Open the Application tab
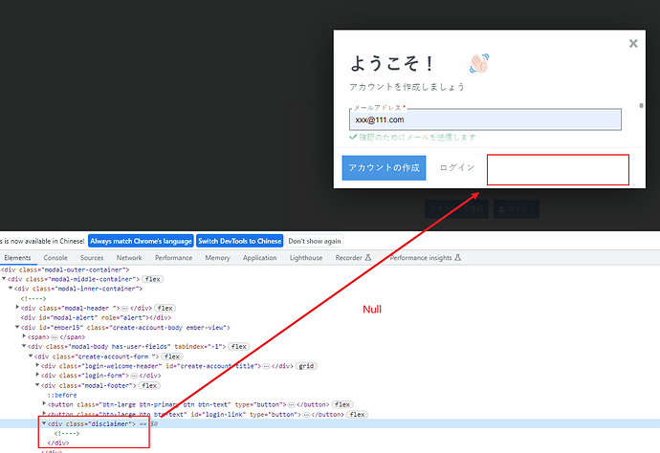Image resolution: width=660 pixels, height=453 pixels. tap(260, 258)
